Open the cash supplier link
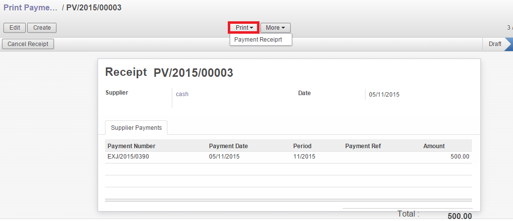The height and width of the screenshot is (221, 513). click(182, 94)
